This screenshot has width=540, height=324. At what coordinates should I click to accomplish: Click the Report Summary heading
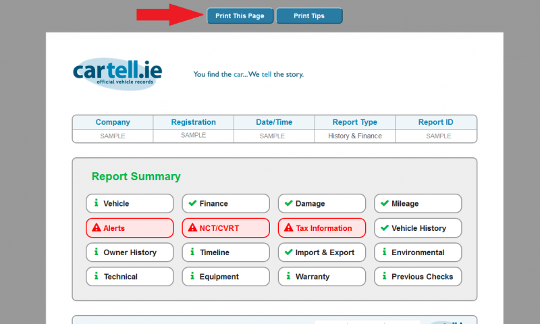coord(136,176)
